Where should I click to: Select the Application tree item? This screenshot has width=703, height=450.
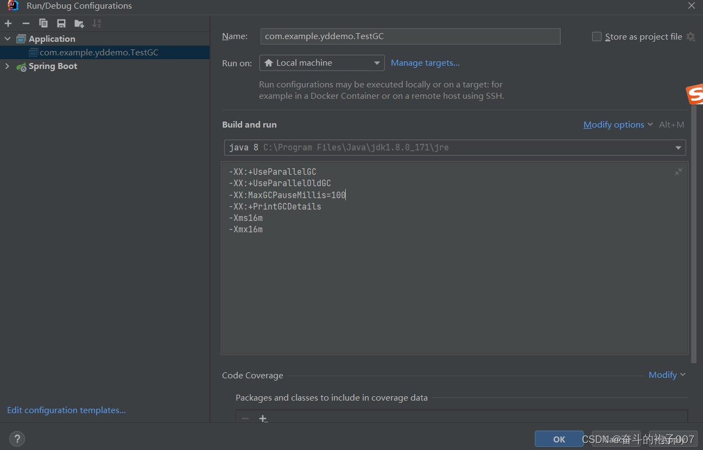(x=52, y=39)
